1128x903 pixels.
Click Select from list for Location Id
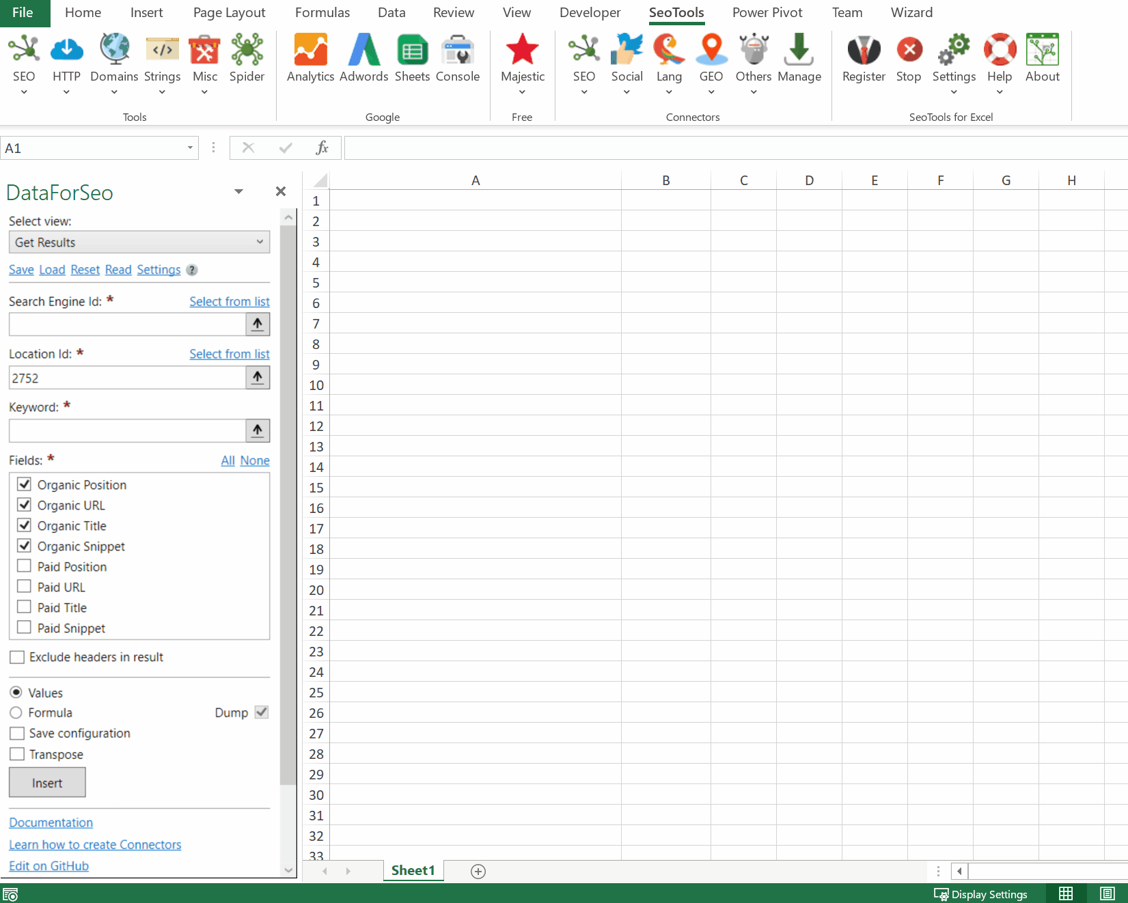(230, 354)
